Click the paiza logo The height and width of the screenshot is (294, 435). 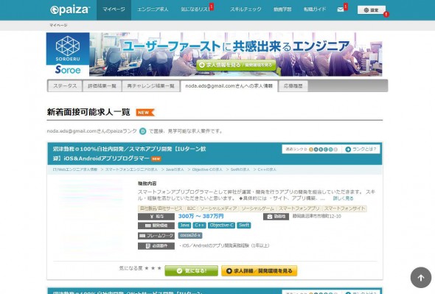70,10
